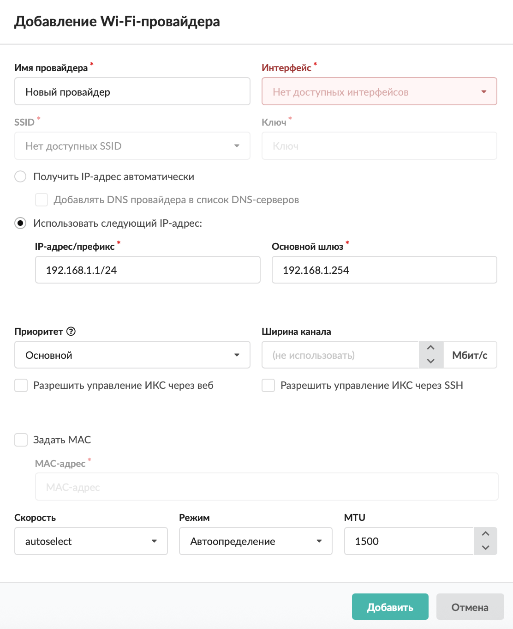Enable "Разрешить управление ИКС через SSH" checkbox

268,386
